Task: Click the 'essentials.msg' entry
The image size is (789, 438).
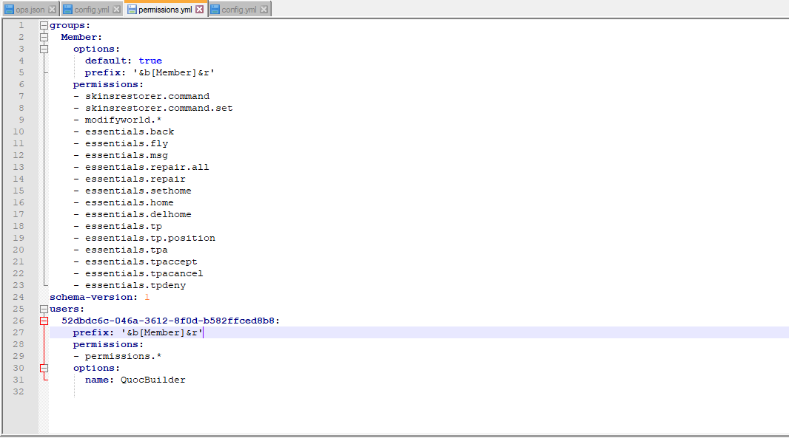Action: coord(127,156)
